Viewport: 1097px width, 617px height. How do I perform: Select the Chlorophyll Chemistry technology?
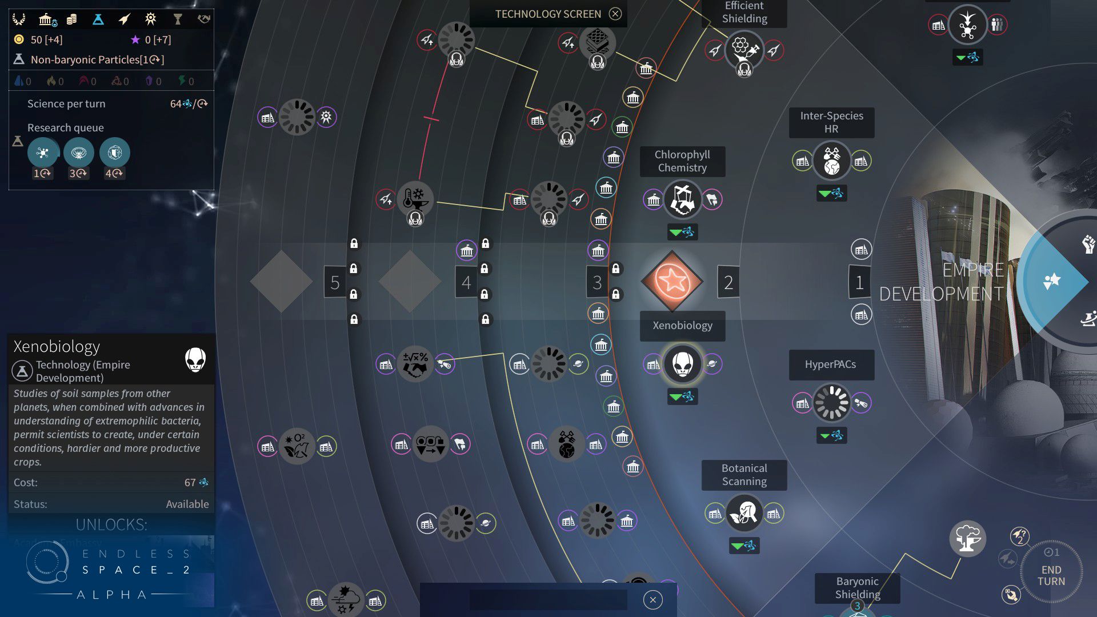tap(682, 198)
